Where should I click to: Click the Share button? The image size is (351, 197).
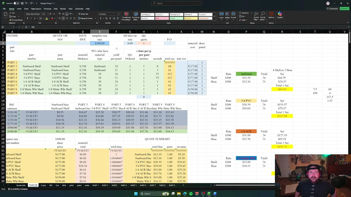pyautogui.click(x=344, y=9)
